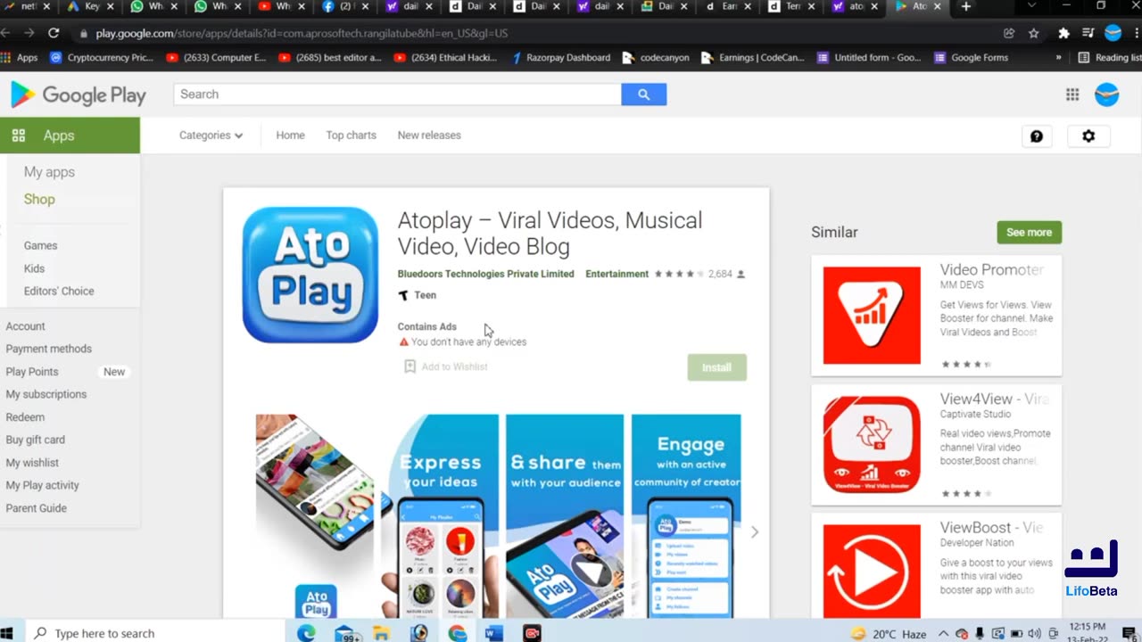Click the Google Play logo
Viewport: 1142px width, 642px height.
coord(79,95)
